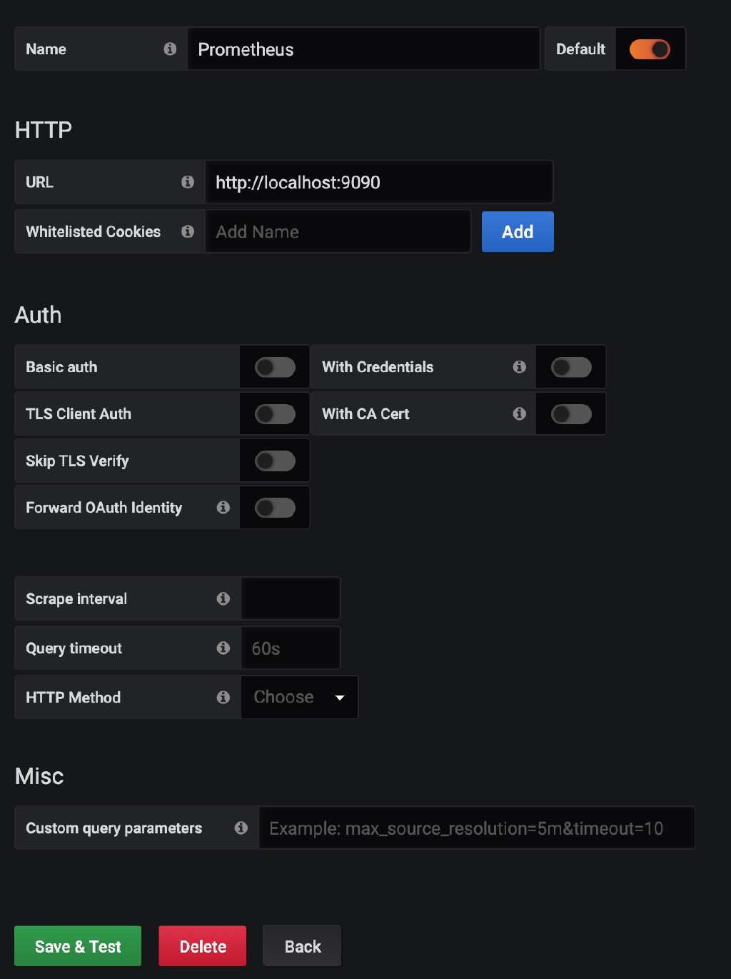Toggle TLS Client Auth on

275,414
